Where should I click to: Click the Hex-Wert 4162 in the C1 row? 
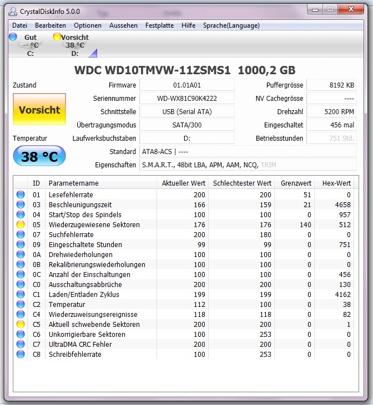click(343, 294)
